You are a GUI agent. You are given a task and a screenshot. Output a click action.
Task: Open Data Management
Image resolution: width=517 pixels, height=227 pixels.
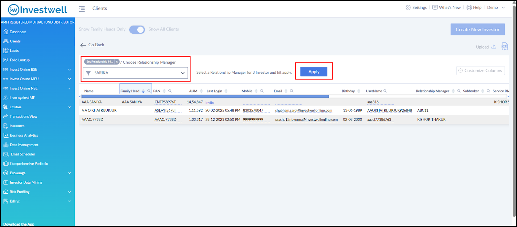21,145
